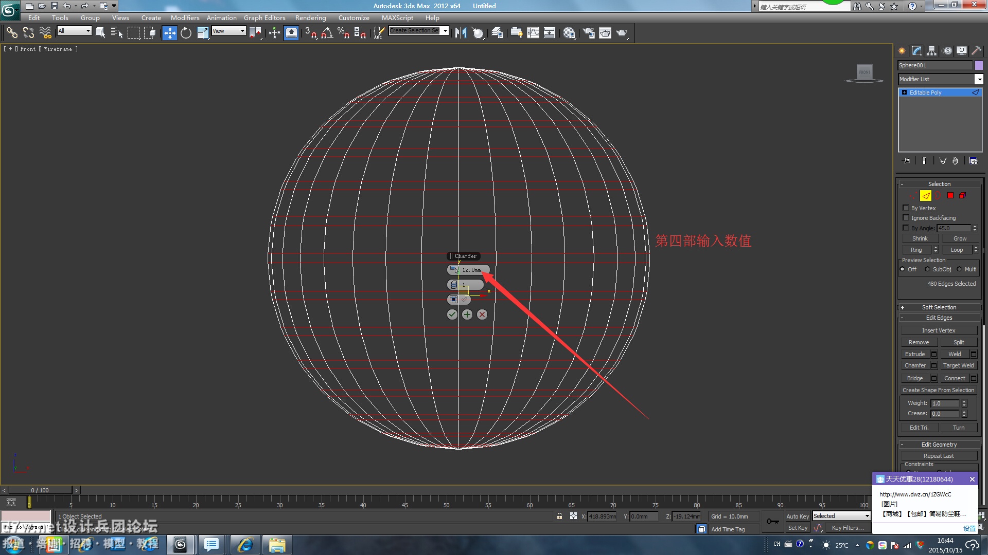Open the Hierarchy command panel tab
The width and height of the screenshot is (988, 555).
[932, 51]
